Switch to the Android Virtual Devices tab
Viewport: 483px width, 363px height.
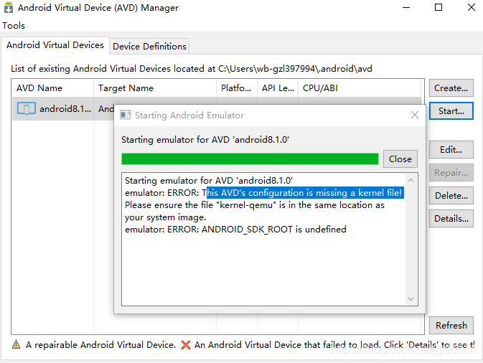pyautogui.click(x=55, y=45)
